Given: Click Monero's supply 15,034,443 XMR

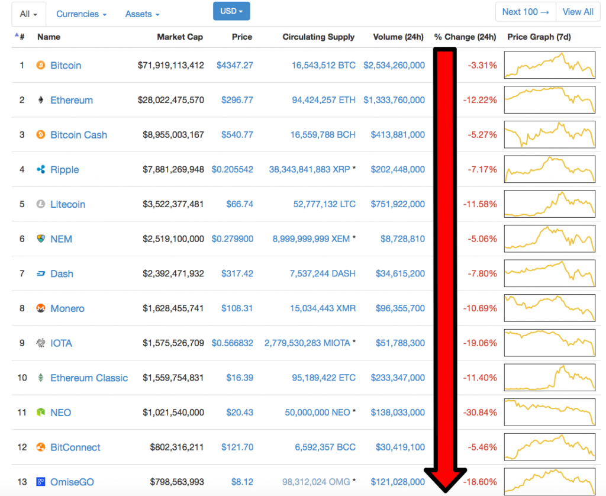Looking at the screenshot, I should pos(323,308).
